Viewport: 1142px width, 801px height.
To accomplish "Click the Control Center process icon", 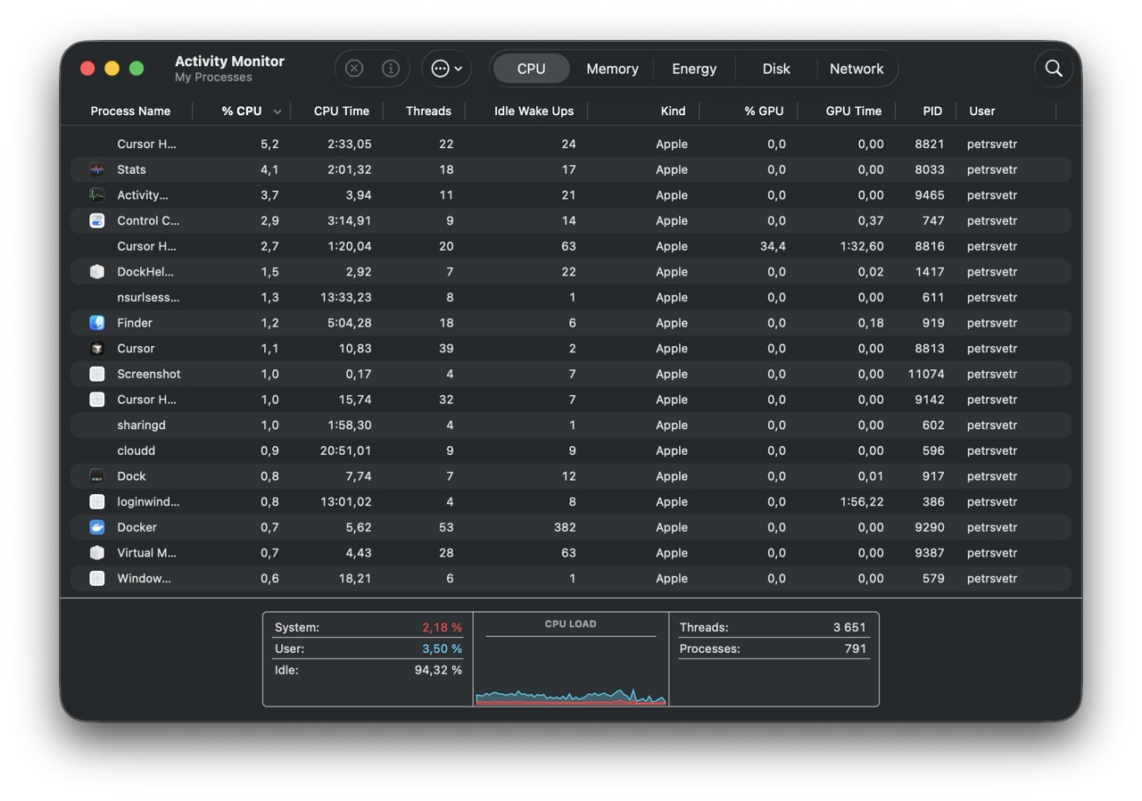I will (97, 220).
